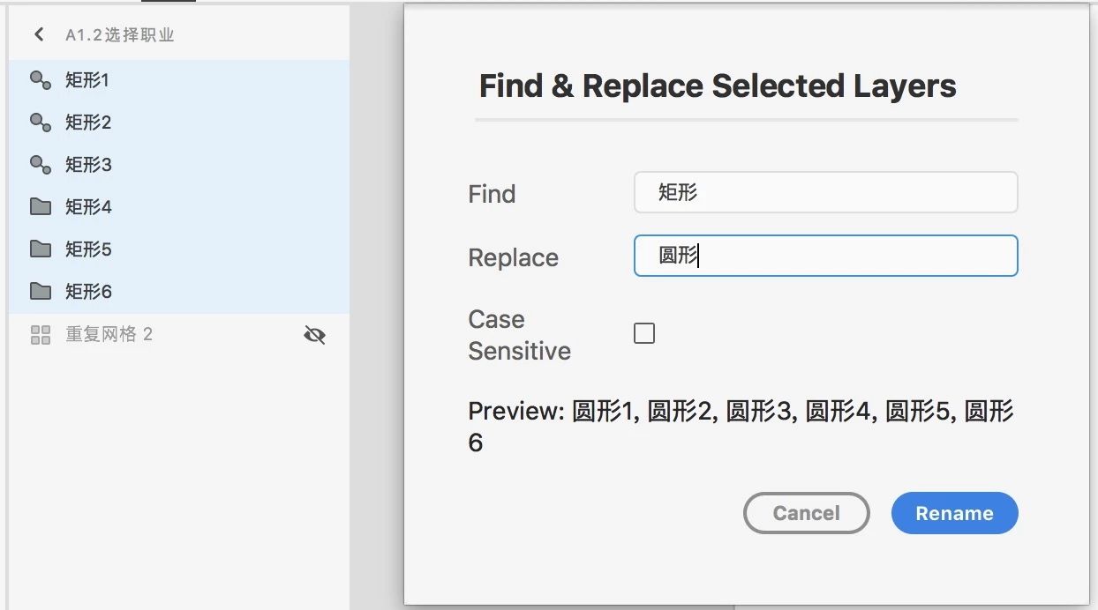Select the 矩形5 layer name

[88, 249]
